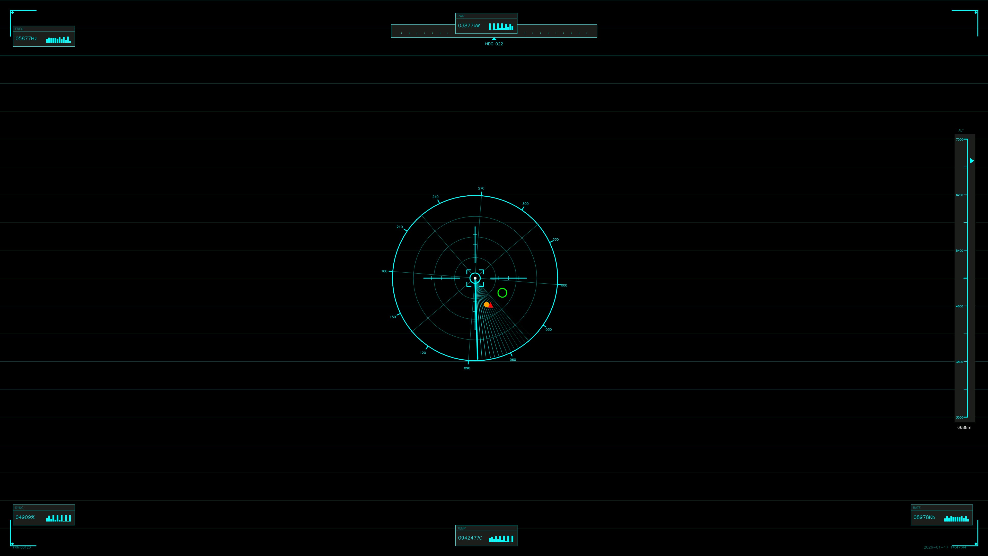
Task: Click the white center dot of the radar
Action: click(x=475, y=278)
